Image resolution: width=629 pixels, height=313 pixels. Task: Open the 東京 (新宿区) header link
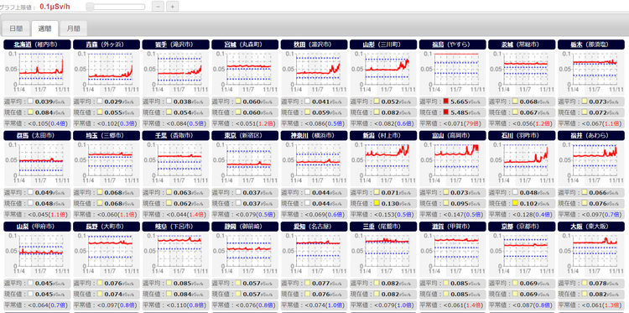(245, 136)
